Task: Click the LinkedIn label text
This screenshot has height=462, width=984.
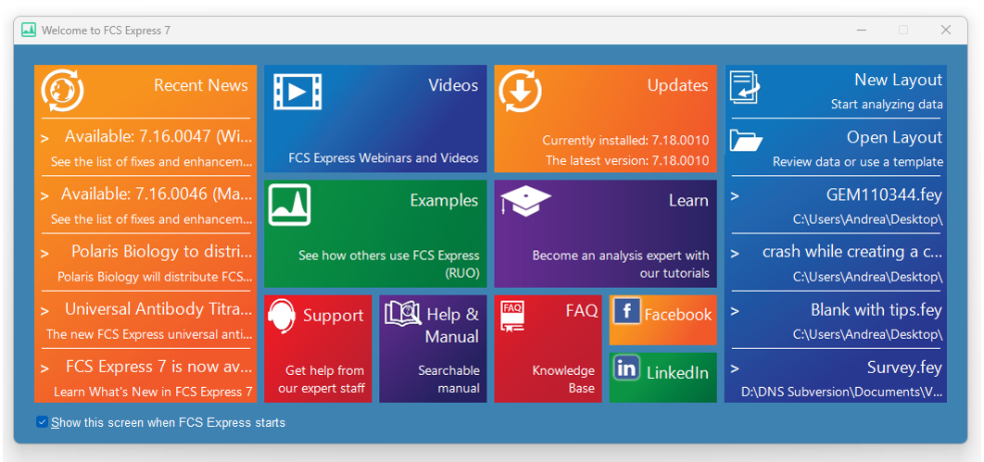Action: click(677, 373)
